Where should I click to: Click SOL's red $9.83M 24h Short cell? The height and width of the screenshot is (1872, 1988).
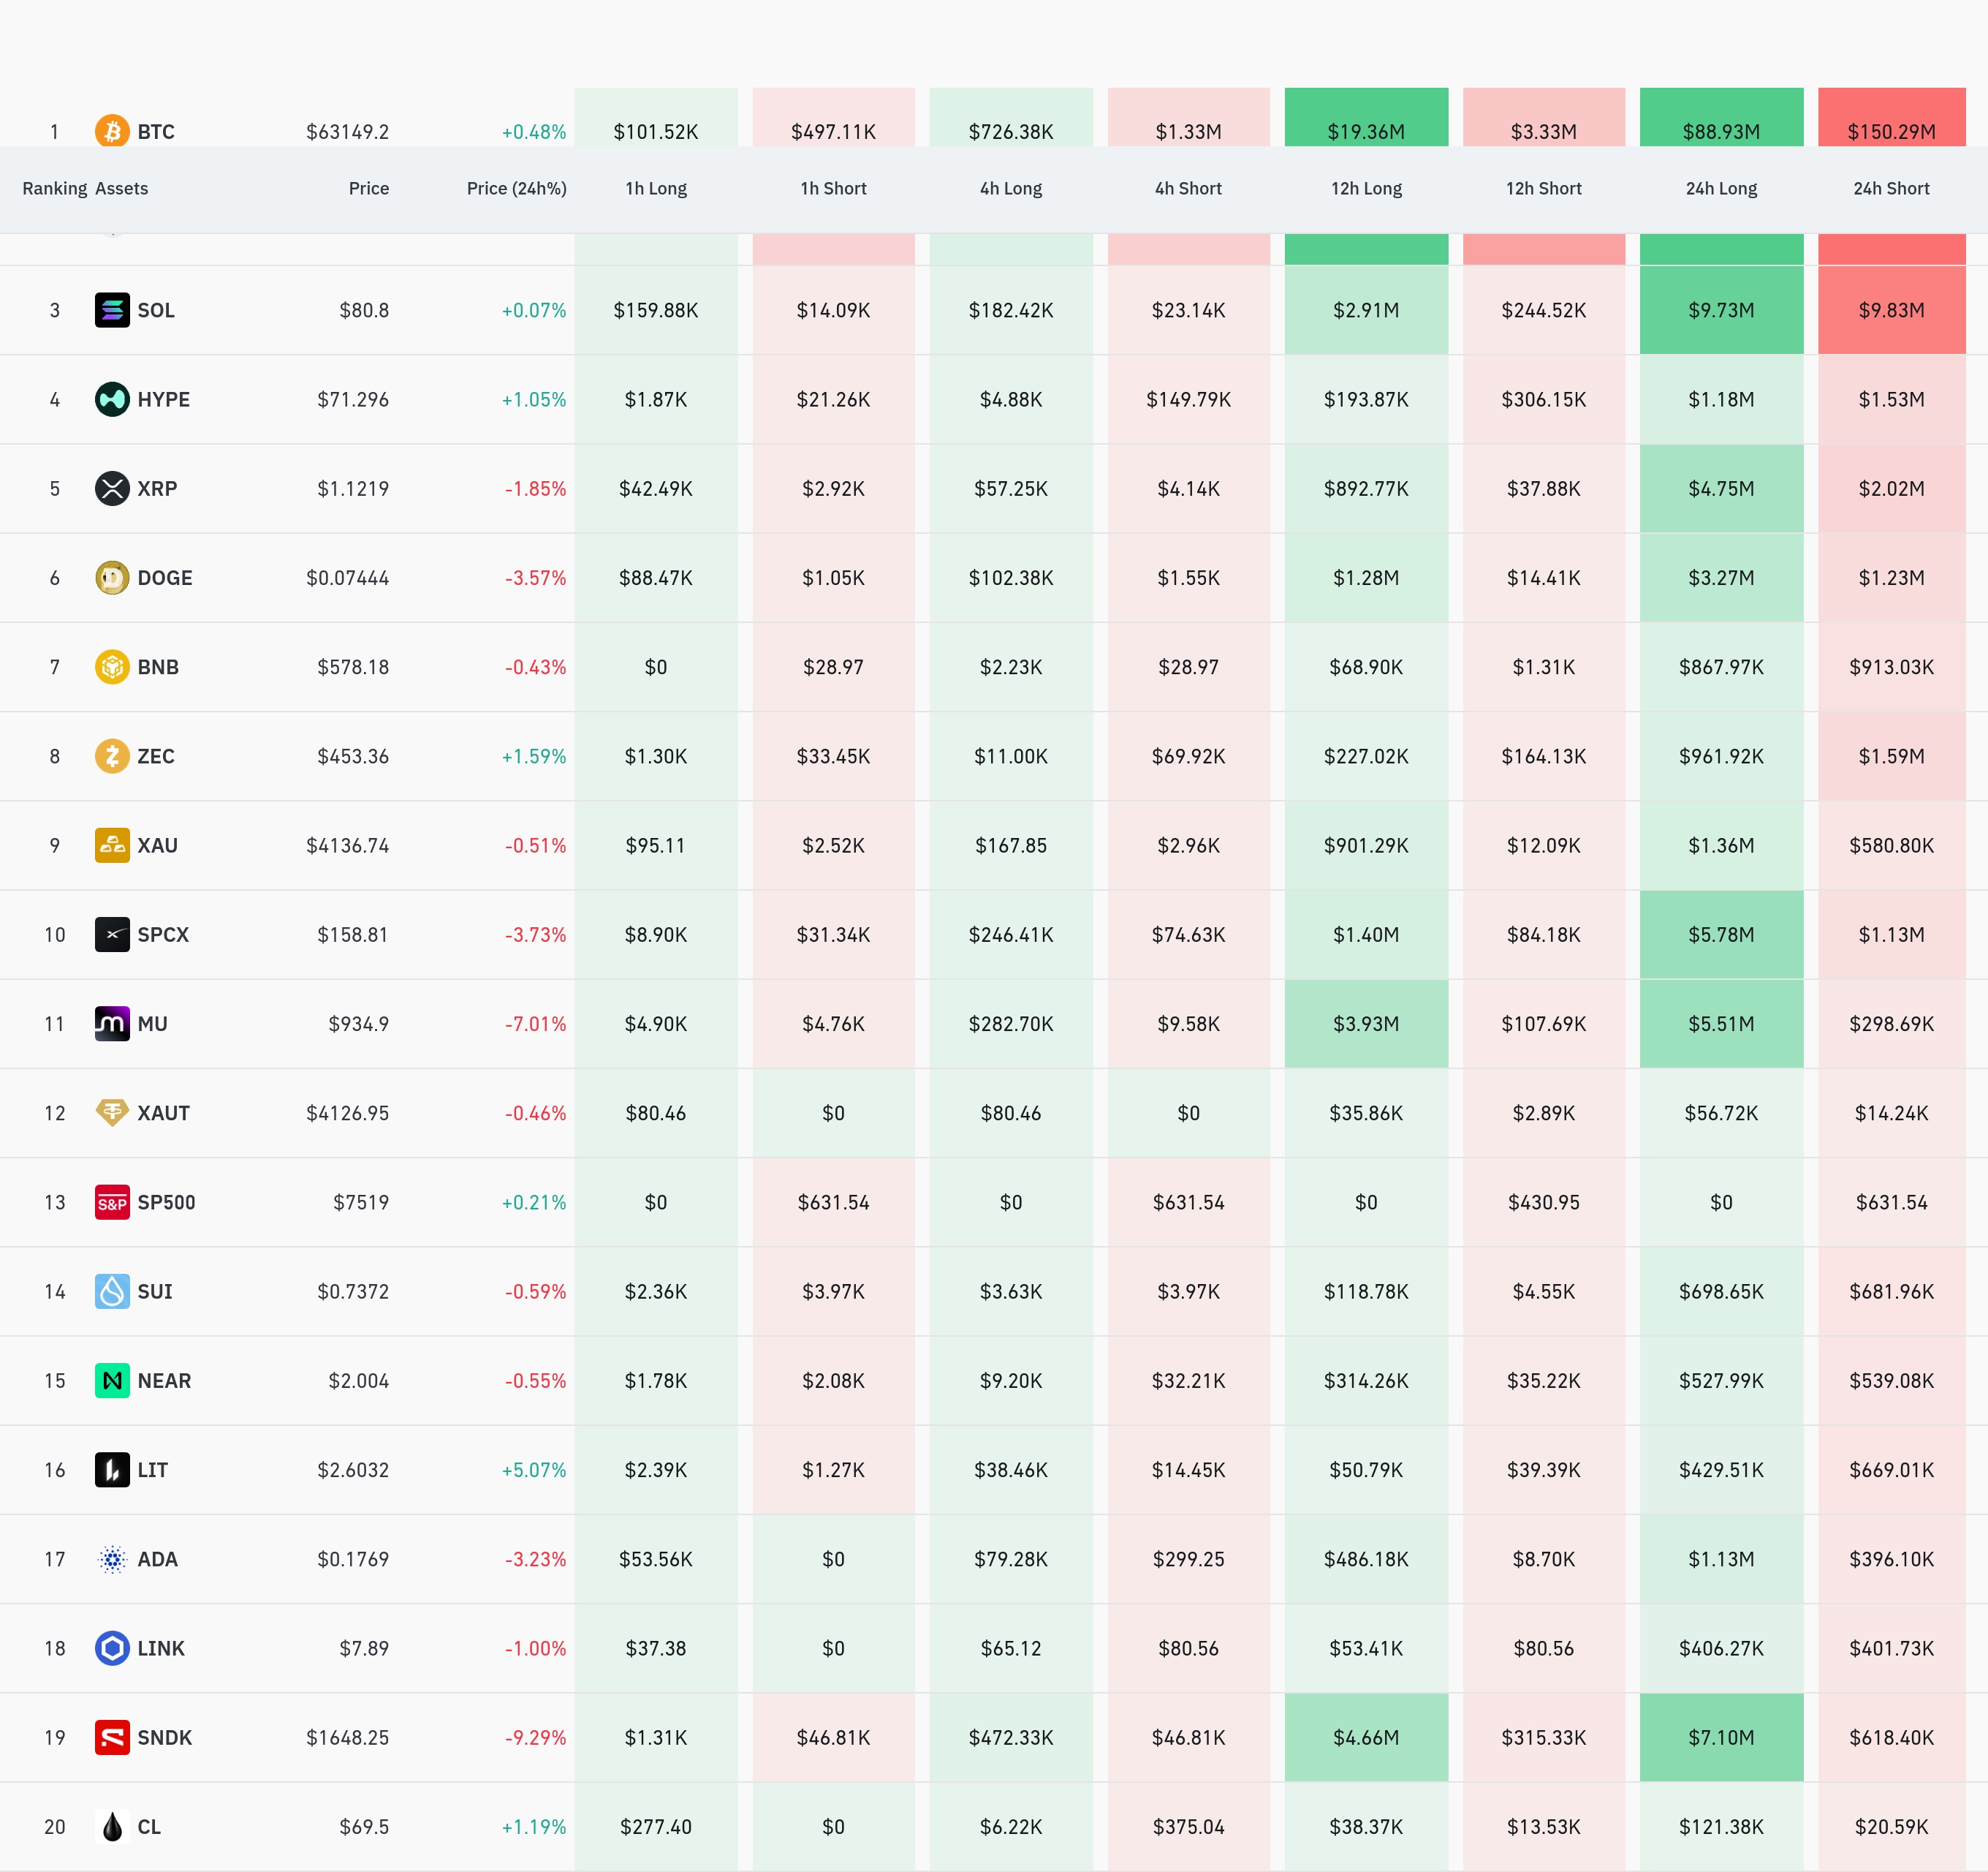tap(1891, 310)
